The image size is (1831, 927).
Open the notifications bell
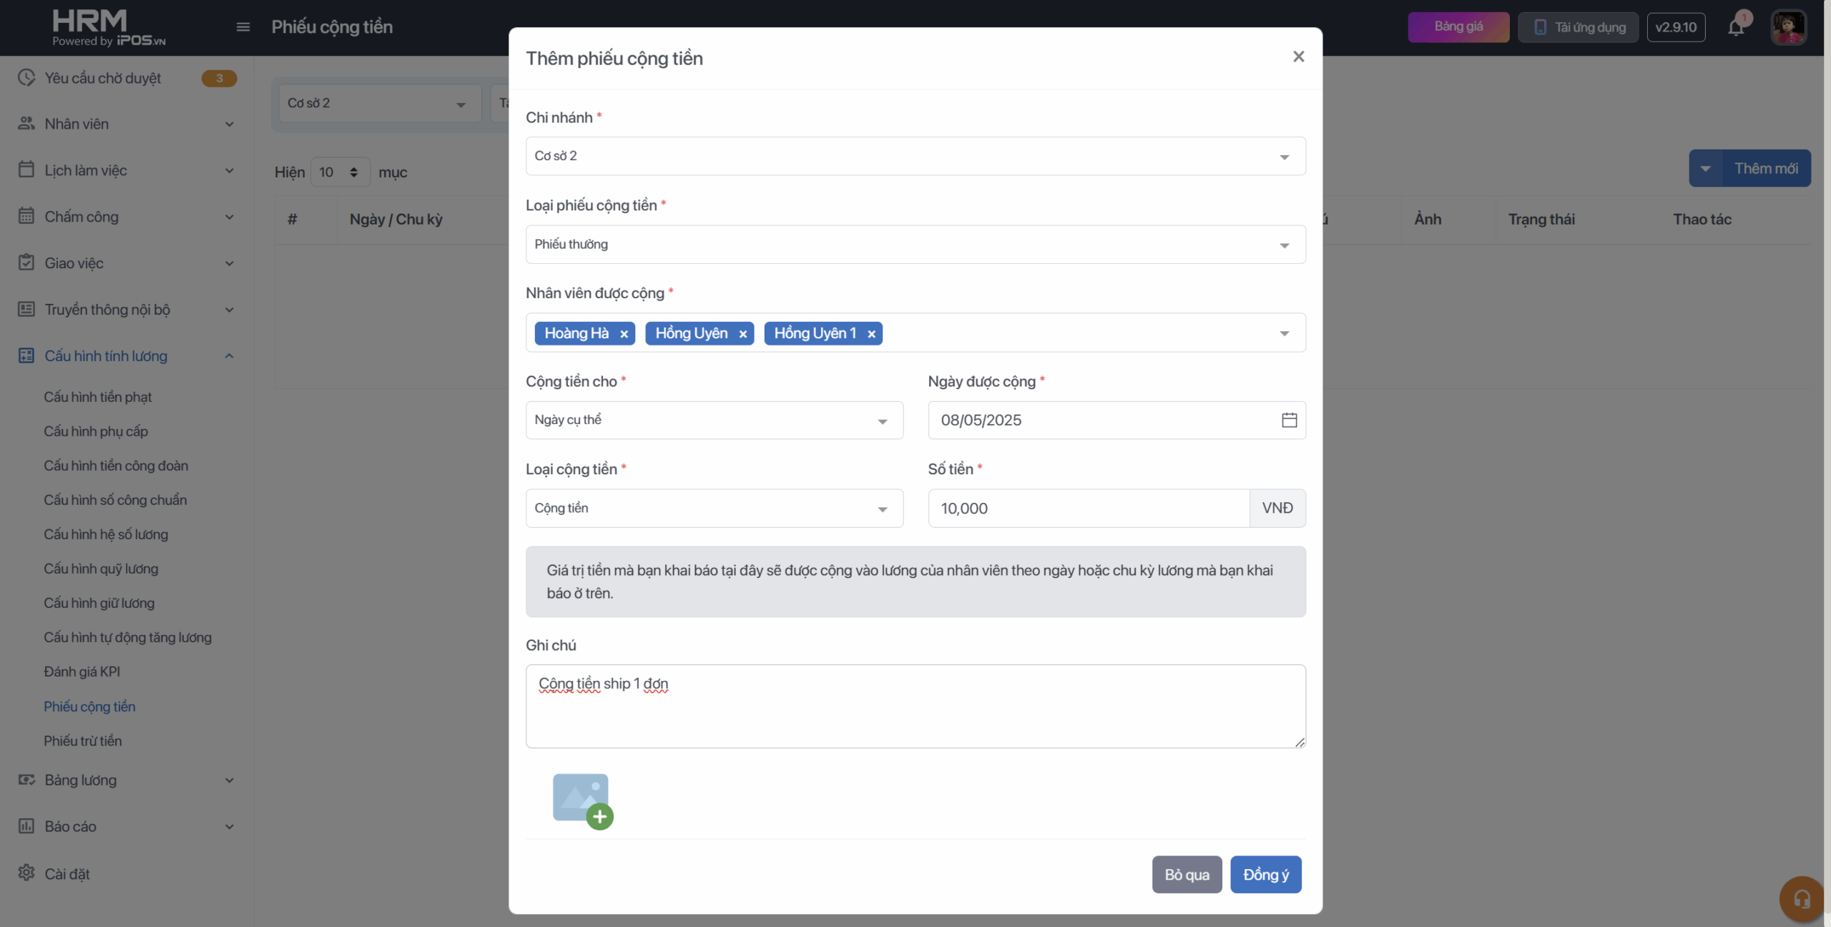[x=1736, y=27]
